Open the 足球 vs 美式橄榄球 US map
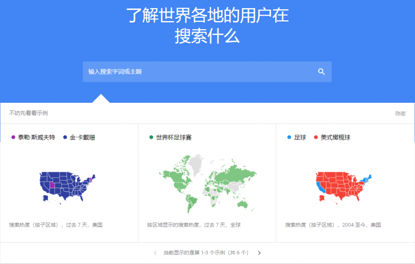Image resolution: width=415 pixels, height=264 pixels. pos(344,187)
